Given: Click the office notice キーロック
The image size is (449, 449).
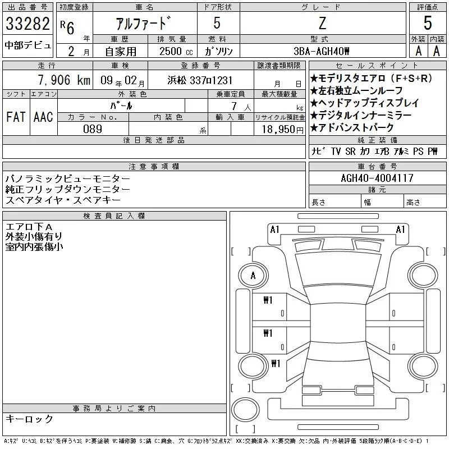Looking at the screenshot, I should [29, 419].
